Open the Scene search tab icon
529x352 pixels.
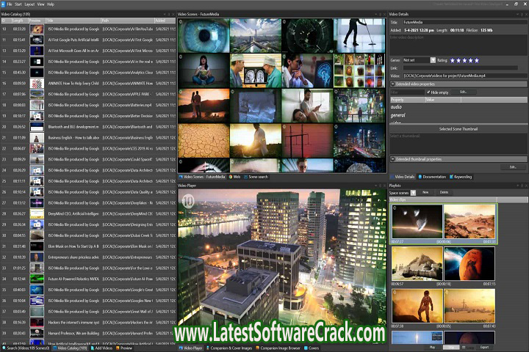tap(245, 177)
